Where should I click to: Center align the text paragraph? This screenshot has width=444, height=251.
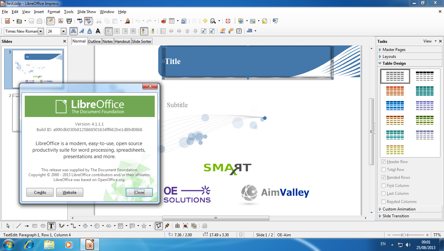[x=117, y=31]
